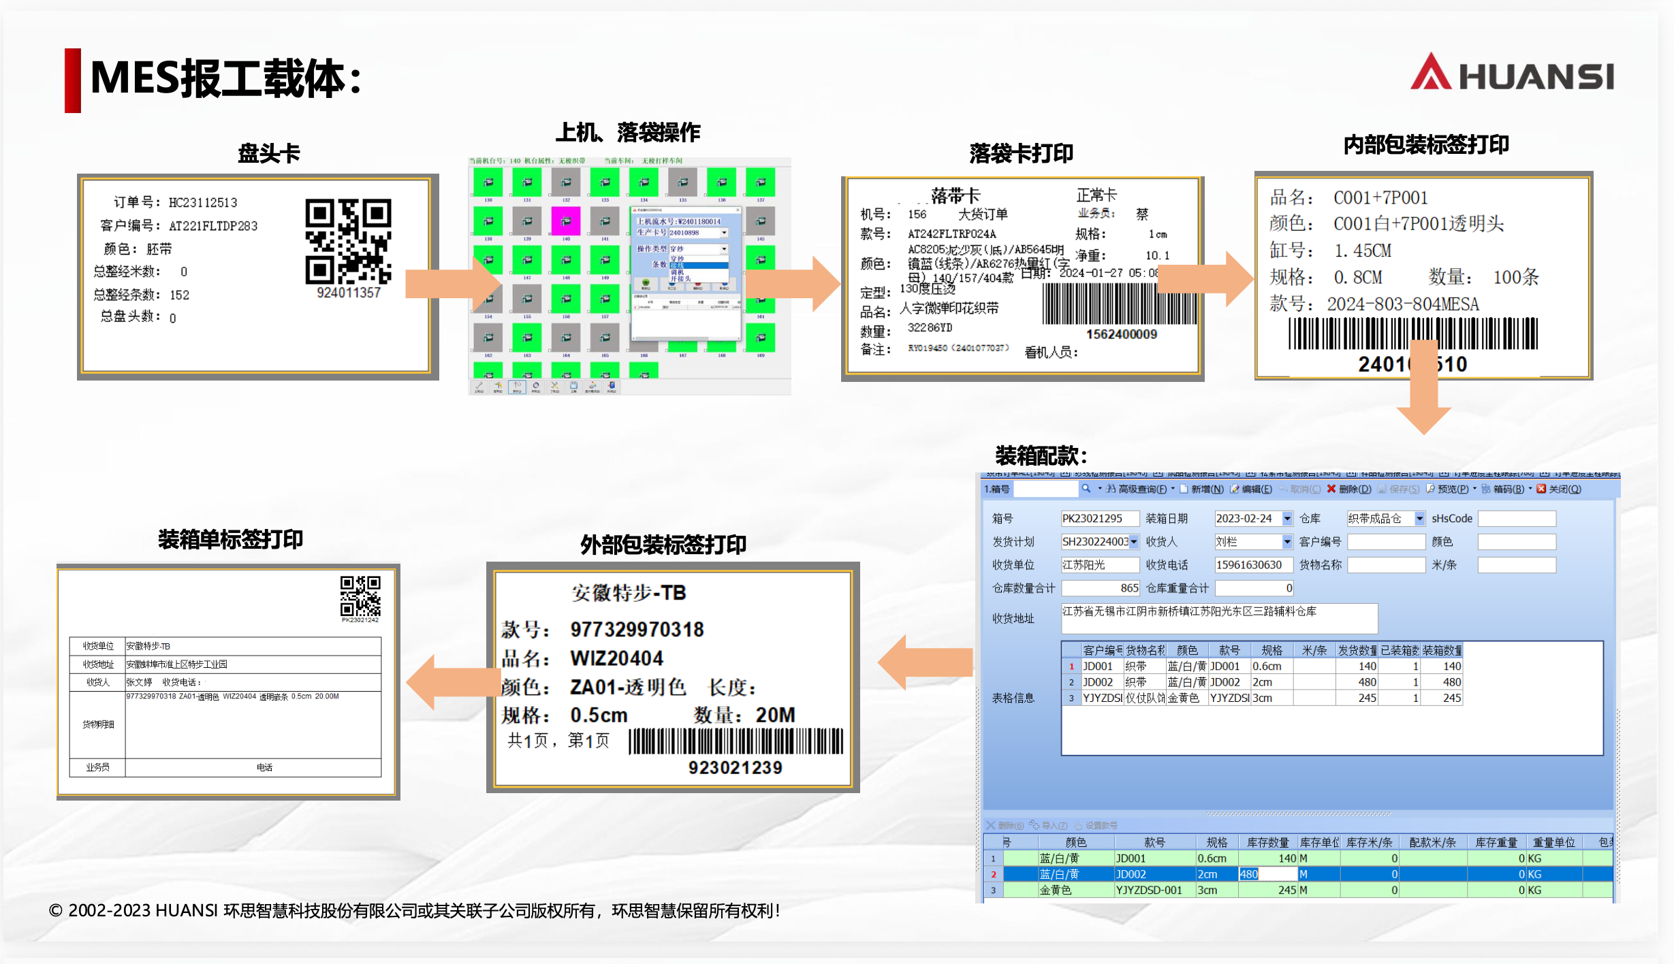Click the search magnifier next to 箱号 field

(x=1086, y=489)
